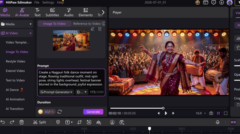The image size is (240, 134).
Task: Click the Redo icon
Action: point(12,122)
